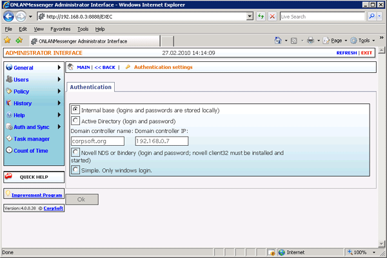This screenshot has width=387, height=258.
Task: Click the red Stop loading icon
Action: point(272,17)
